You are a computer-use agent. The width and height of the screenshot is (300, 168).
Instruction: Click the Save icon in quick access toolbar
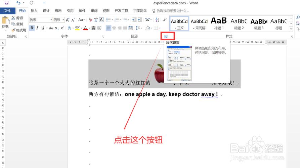click(x=6, y=3)
